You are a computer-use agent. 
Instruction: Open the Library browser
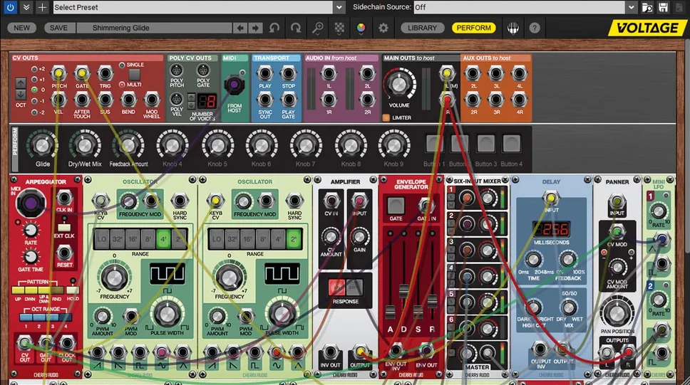423,28
